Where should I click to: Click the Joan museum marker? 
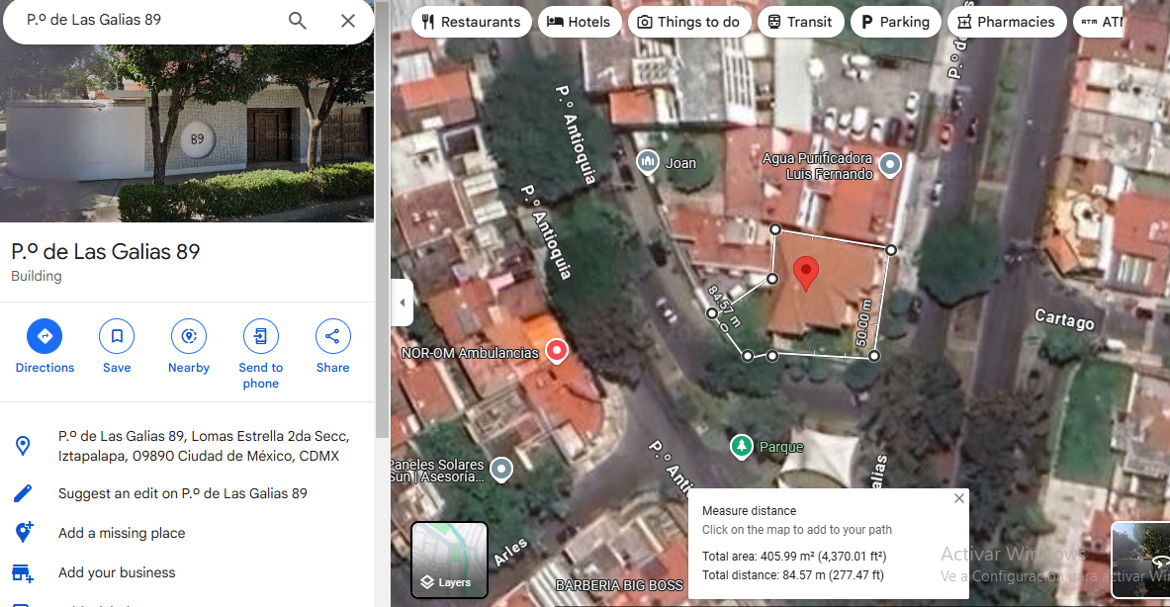point(647,161)
